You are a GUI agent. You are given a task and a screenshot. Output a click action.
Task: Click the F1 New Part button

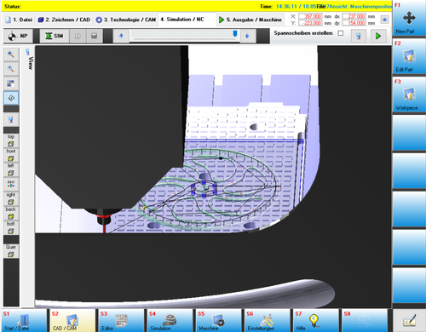[x=409, y=19]
